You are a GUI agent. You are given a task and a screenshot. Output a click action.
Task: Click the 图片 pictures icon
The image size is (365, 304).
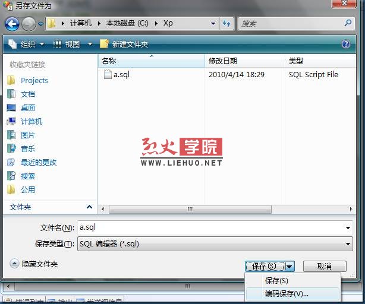[11, 135]
